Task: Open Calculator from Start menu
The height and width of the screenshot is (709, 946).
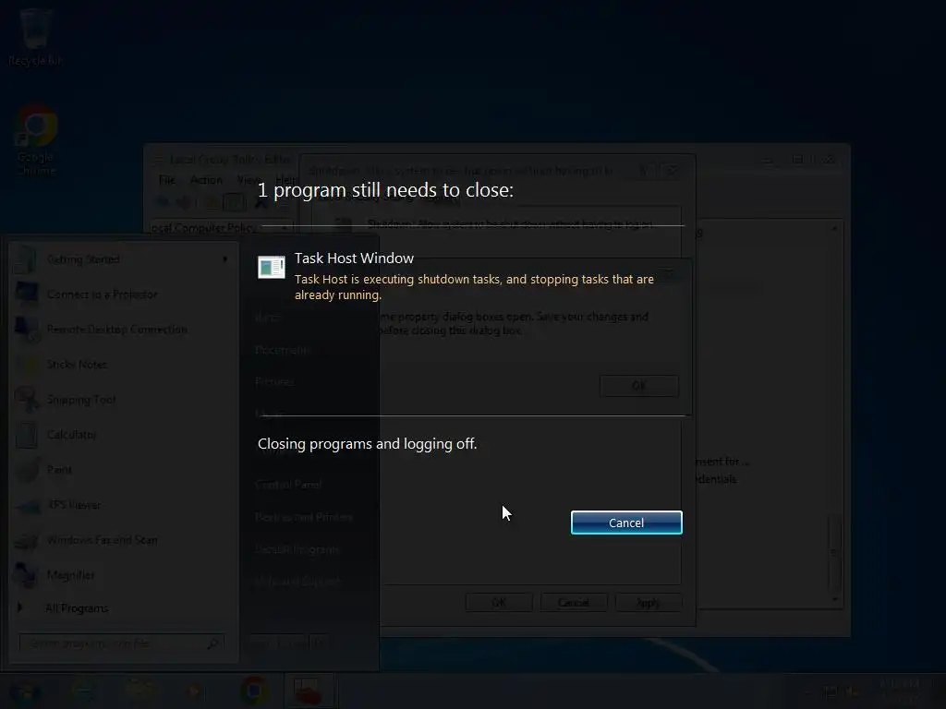Action: [71, 435]
